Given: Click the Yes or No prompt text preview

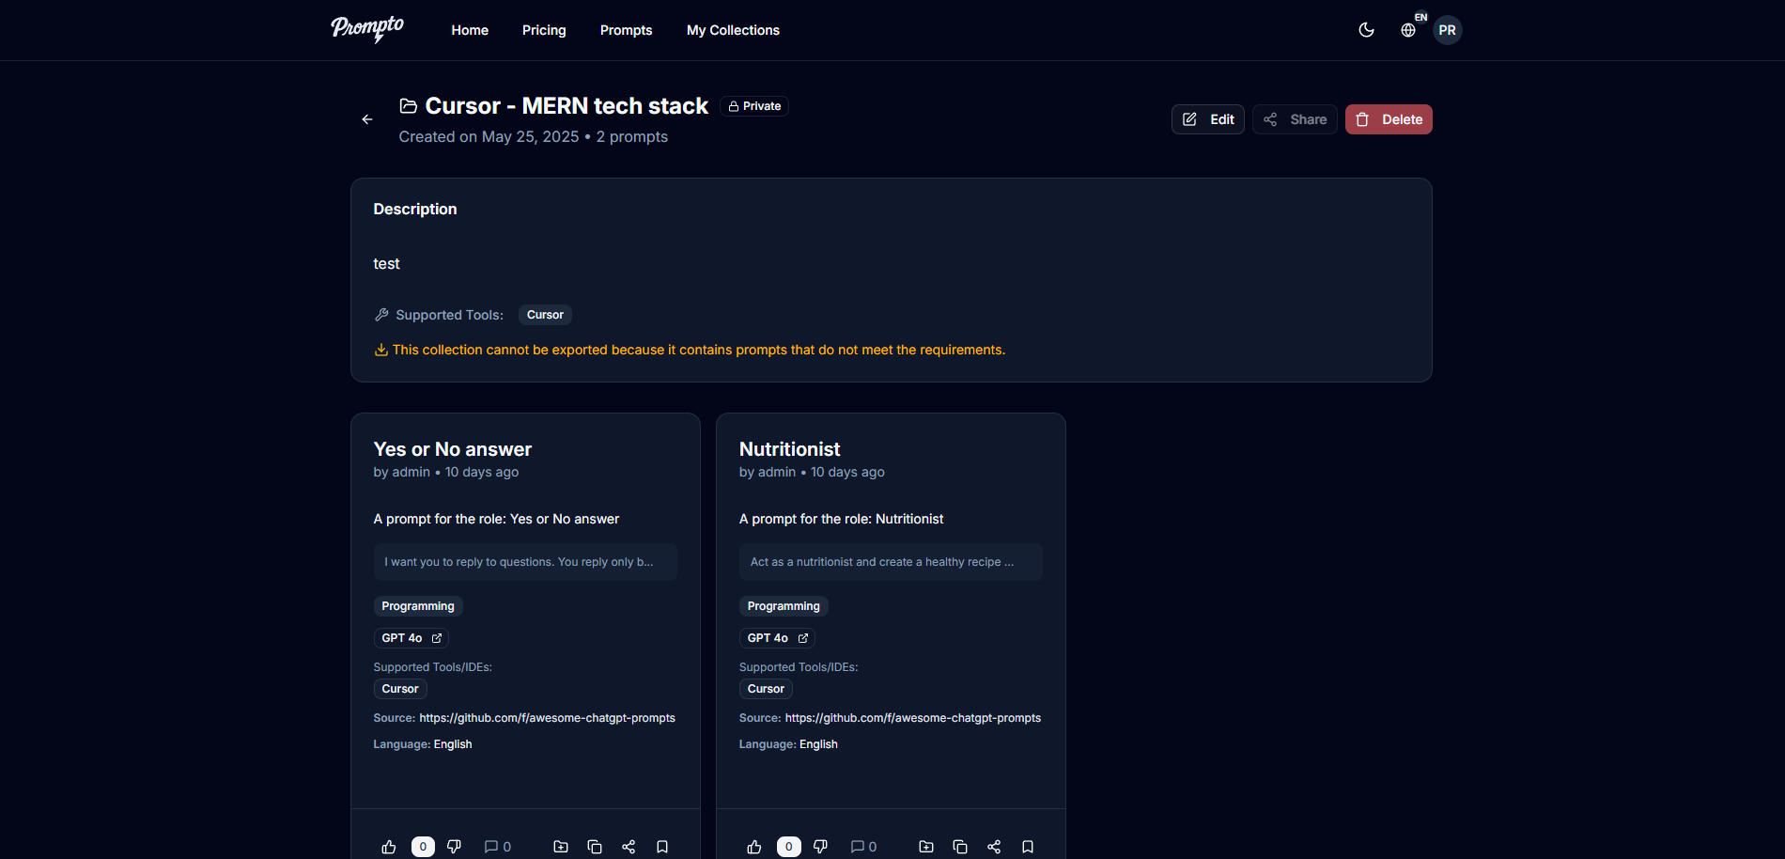Looking at the screenshot, I should (525, 562).
